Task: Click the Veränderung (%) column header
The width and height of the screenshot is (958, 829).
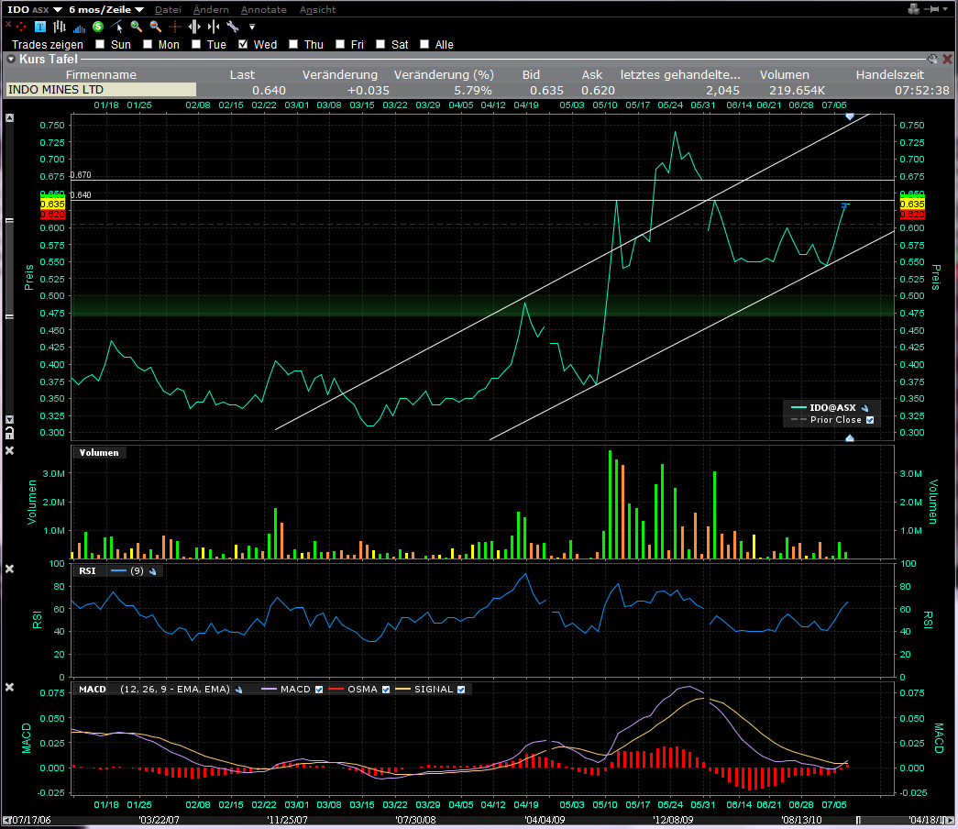Action: point(444,74)
